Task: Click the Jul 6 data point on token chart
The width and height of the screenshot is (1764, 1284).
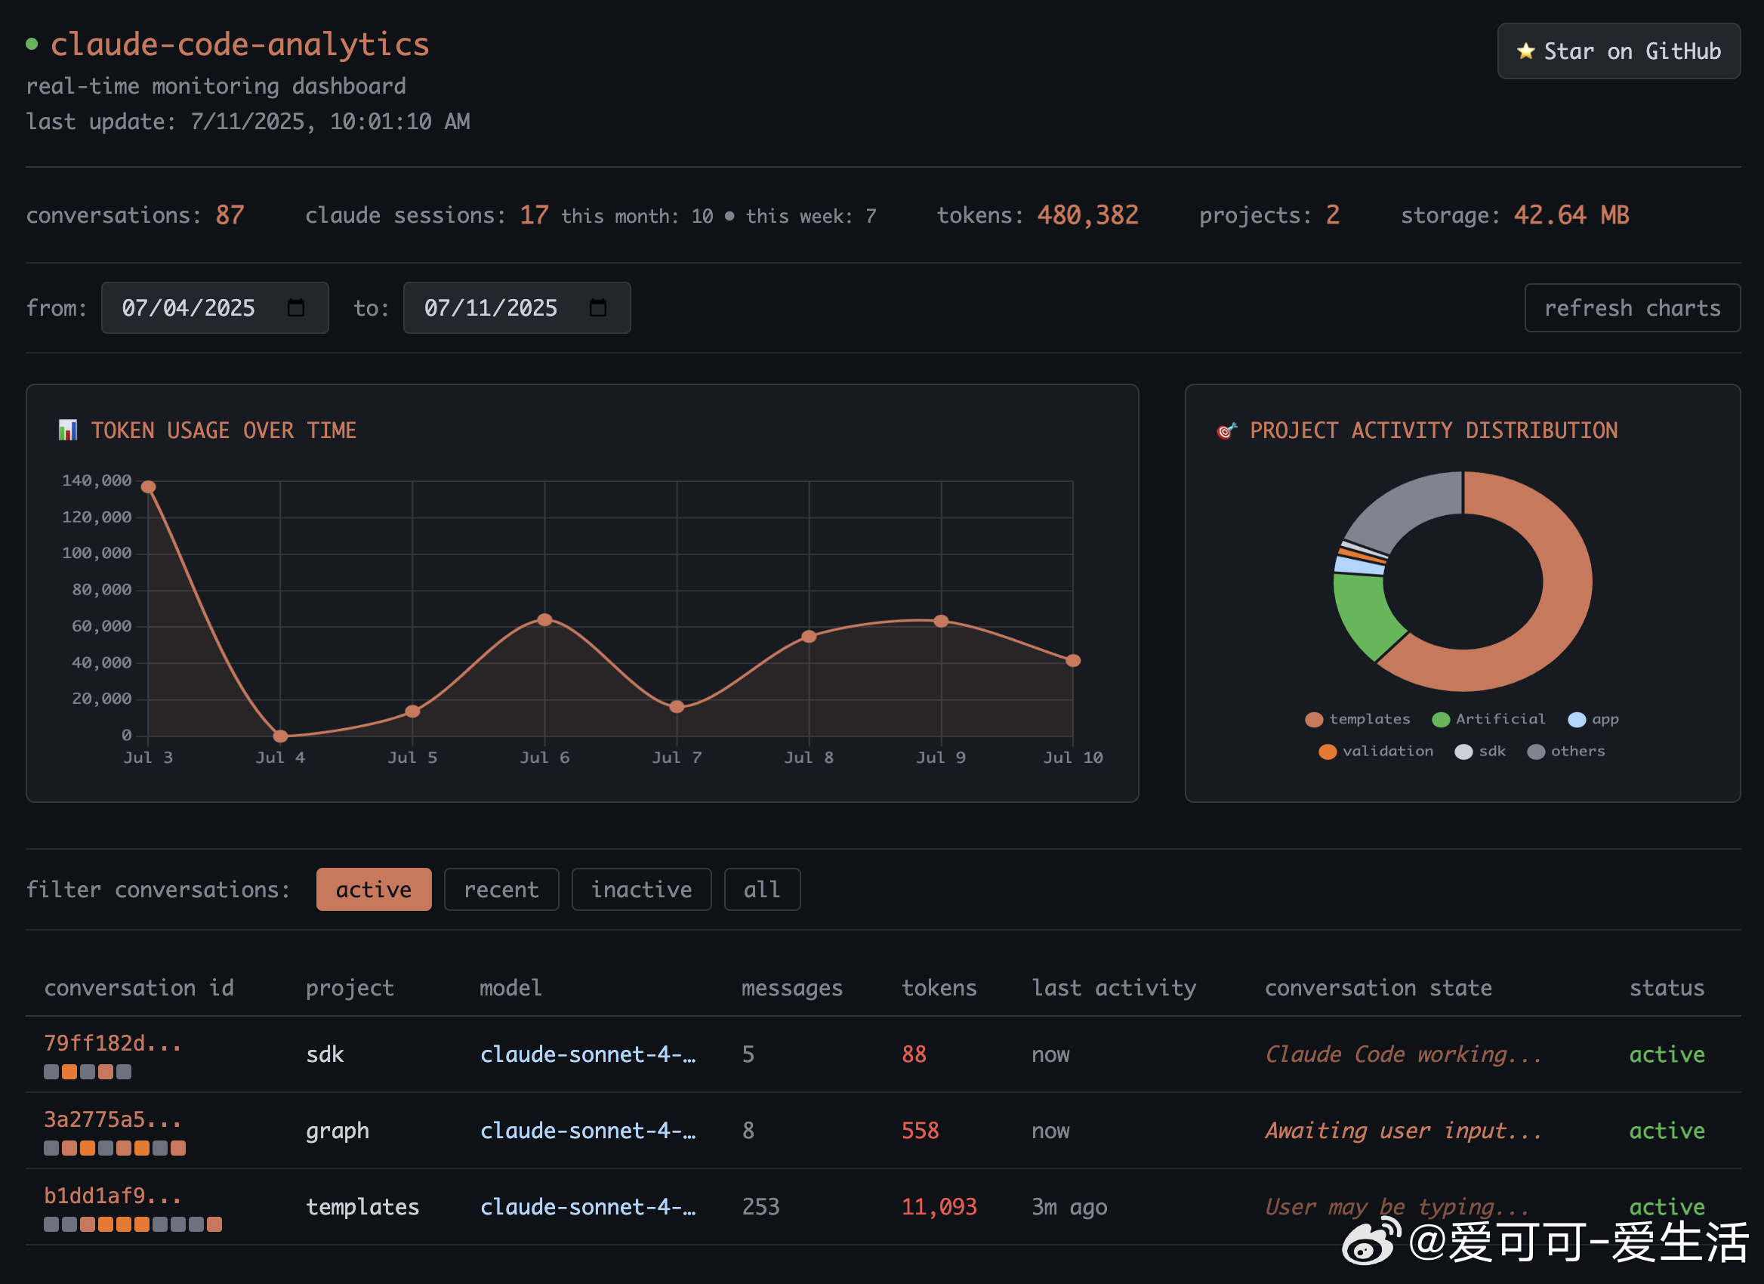Action: (x=545, y=620)
